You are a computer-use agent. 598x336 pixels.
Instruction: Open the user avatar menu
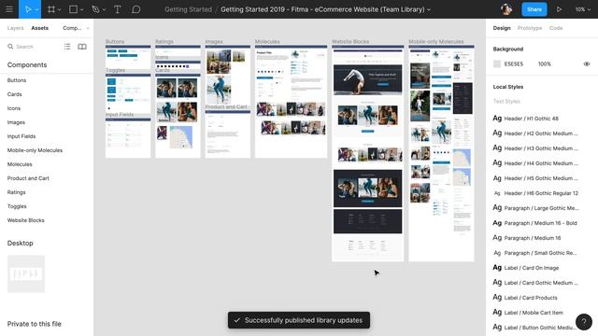pos(506,9)
